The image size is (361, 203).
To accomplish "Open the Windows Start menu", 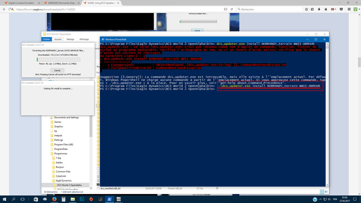I will 4,199.
